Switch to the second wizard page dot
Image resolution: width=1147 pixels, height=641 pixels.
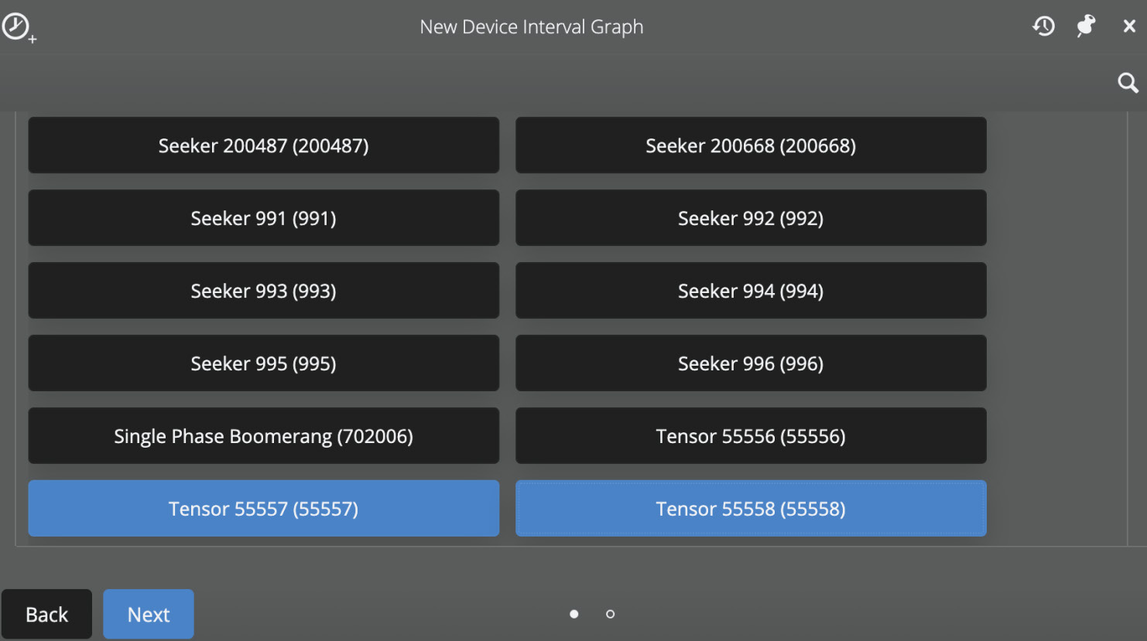tap(610, 614)
